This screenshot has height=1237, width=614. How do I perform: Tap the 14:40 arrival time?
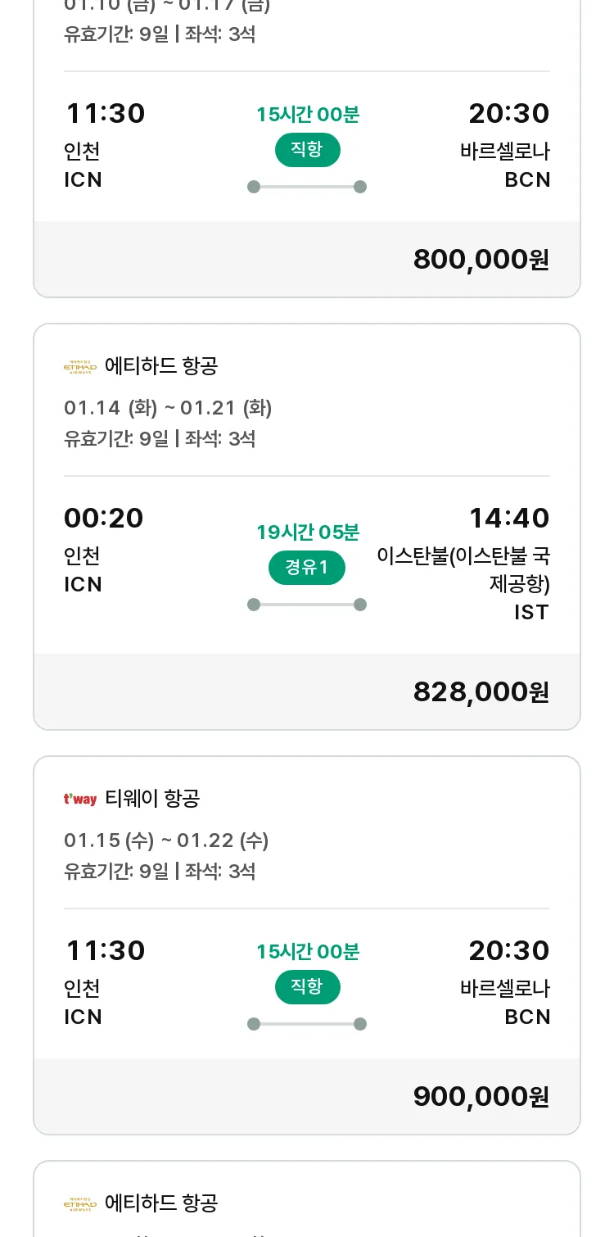(508, 519)
